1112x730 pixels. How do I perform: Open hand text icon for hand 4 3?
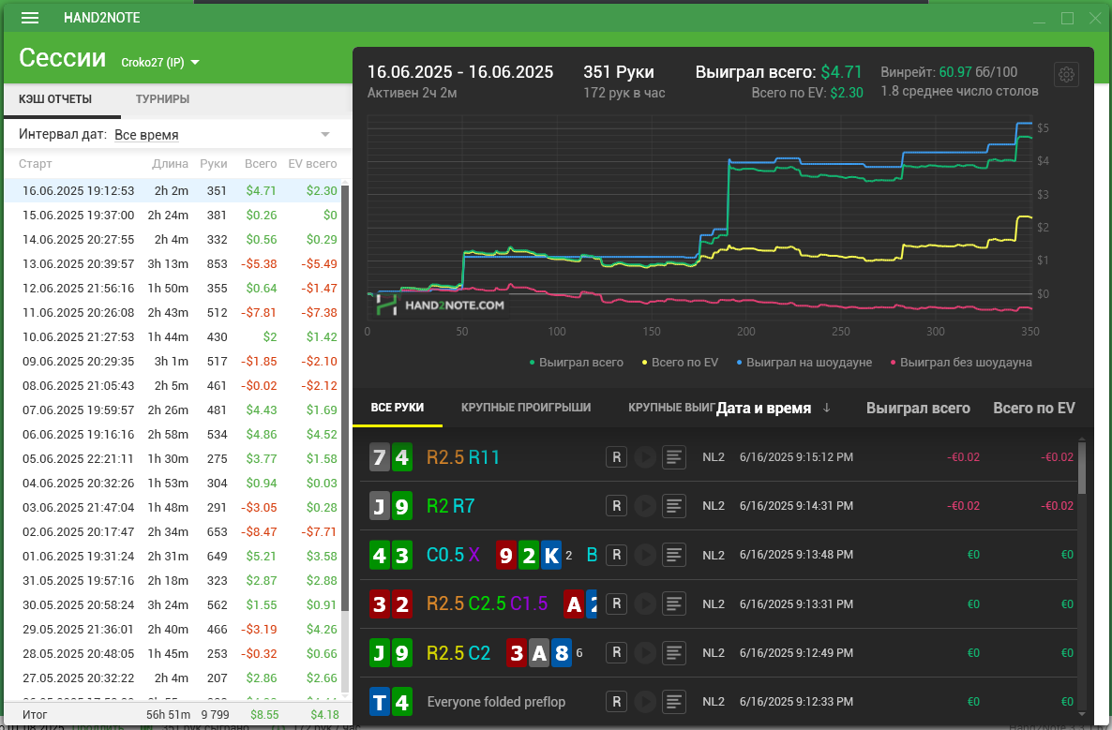point(674,555)
